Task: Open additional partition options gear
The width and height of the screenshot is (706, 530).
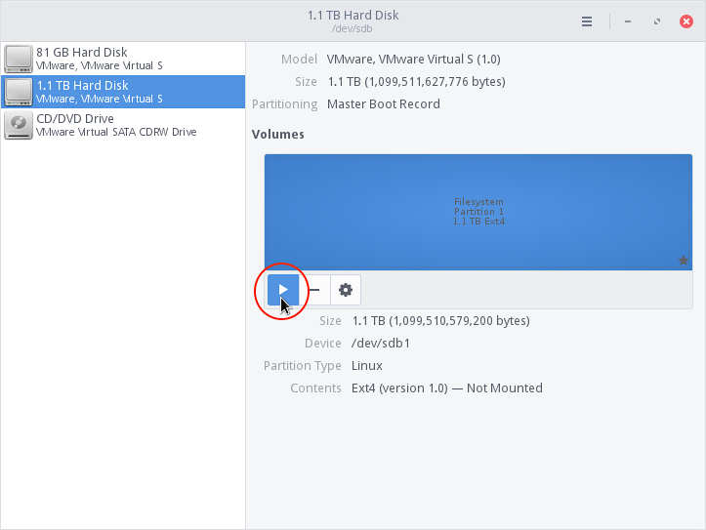Action: 346,290
